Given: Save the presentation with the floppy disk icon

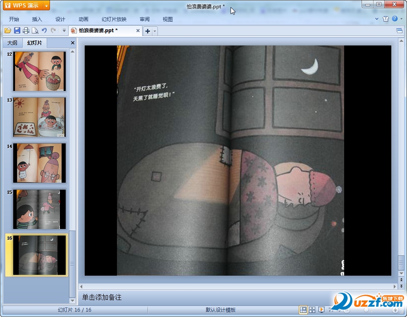Looking at the screenshot, I should (x=17, y=31).
